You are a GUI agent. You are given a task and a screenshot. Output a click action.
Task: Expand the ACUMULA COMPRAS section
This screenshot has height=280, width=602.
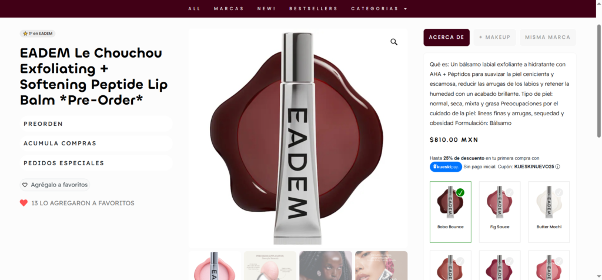pyautogui.click(x=96, y=144)
